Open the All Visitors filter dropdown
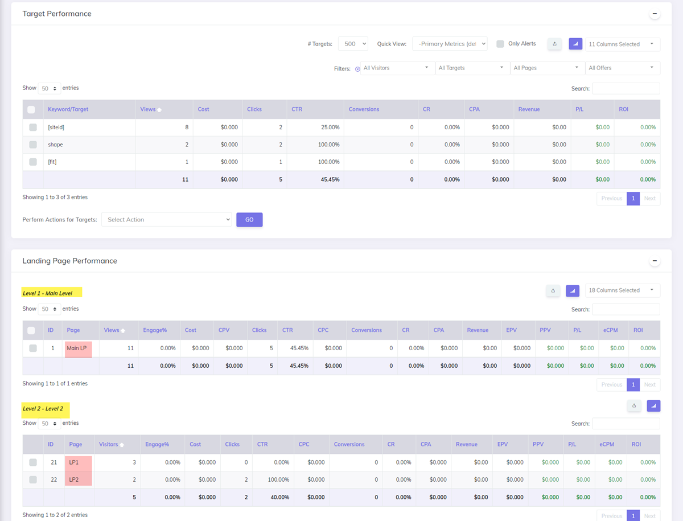683x521 pixels. click(x=396, y=68)
